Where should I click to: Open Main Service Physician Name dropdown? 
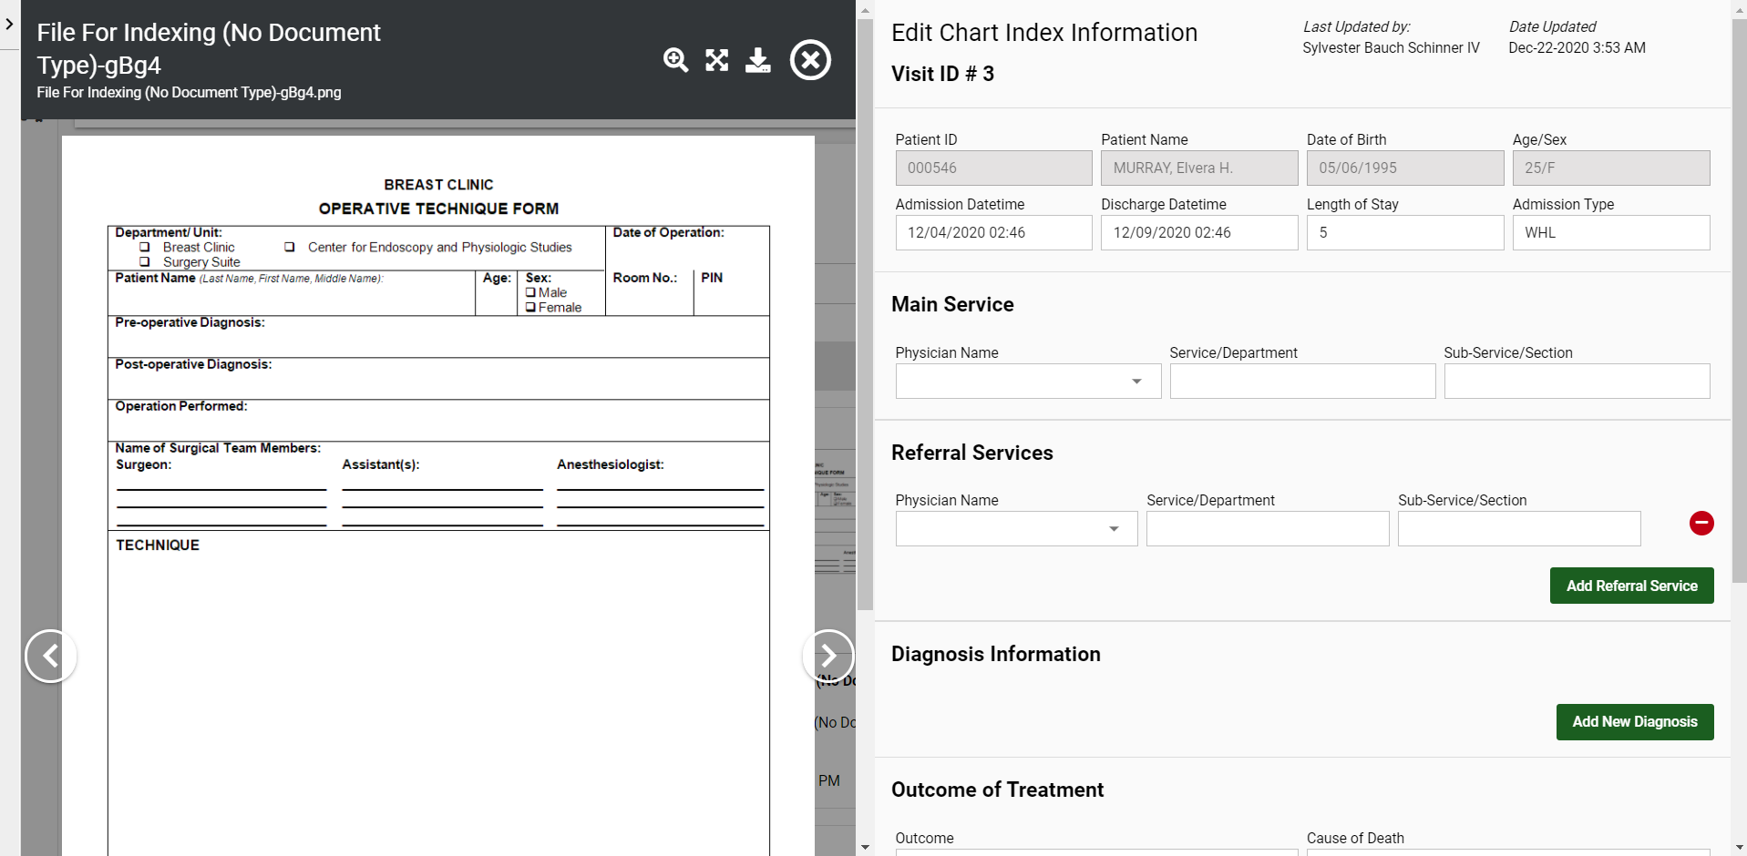click(1028, 382)
